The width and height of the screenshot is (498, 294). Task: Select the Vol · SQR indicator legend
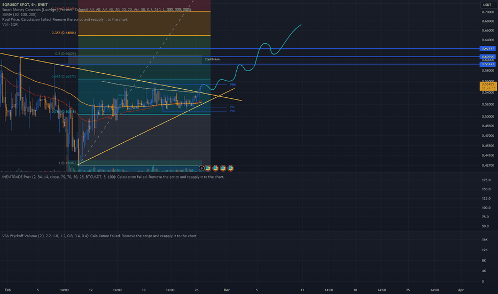[10, 25]
